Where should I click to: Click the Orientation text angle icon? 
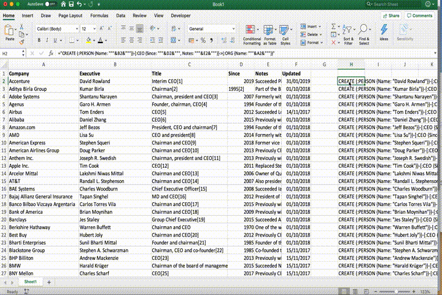(x=152, y=28)
